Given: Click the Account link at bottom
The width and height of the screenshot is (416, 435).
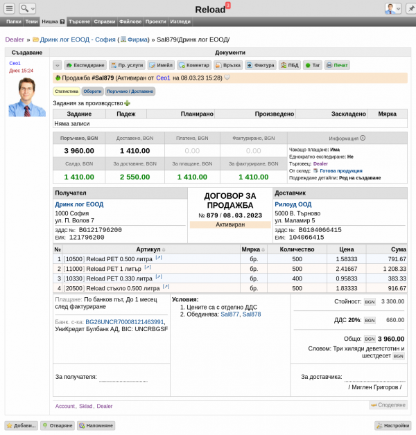Looking at the screenshot, I should point(65,406).
